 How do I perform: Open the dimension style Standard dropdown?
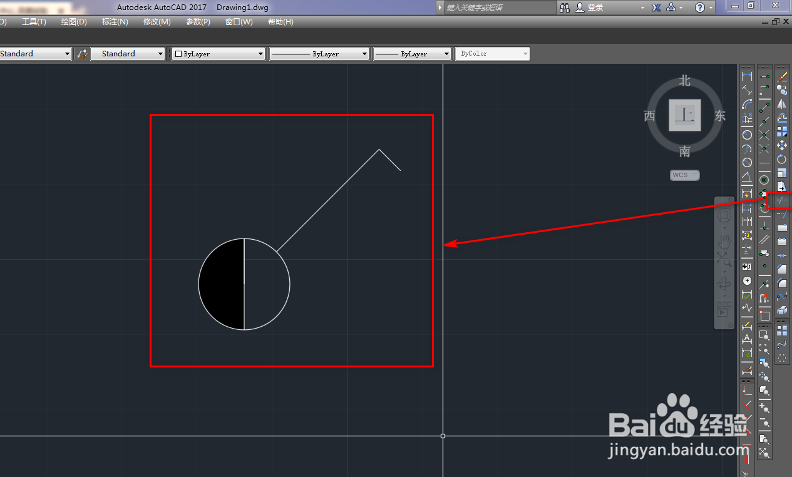pos(128,54)
